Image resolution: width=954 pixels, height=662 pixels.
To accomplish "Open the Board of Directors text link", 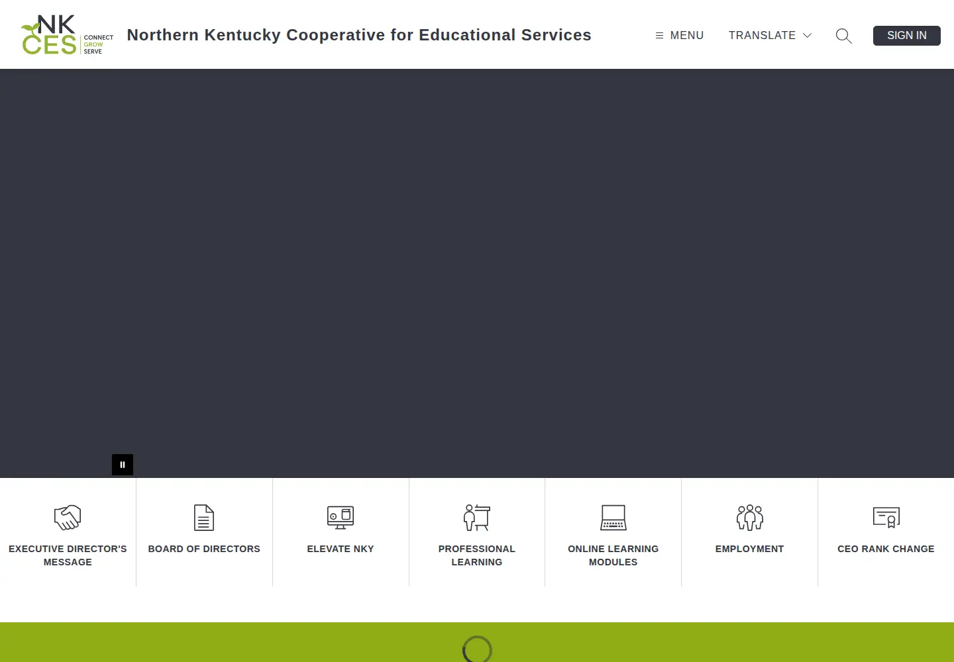I will 204,549.
